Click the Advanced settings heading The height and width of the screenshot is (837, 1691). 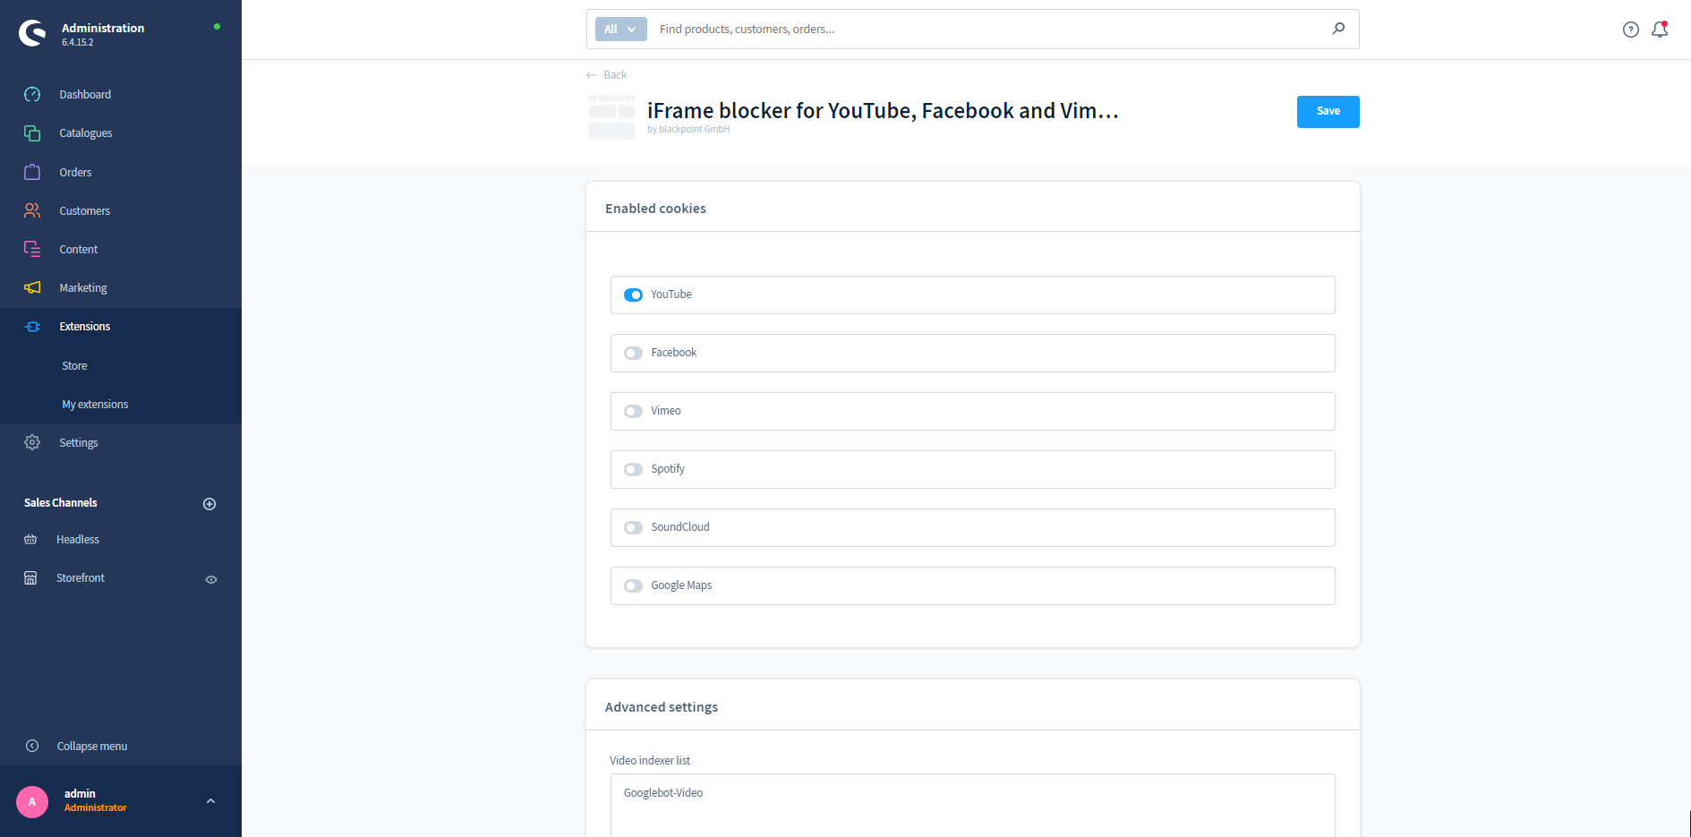pos(662,706)
